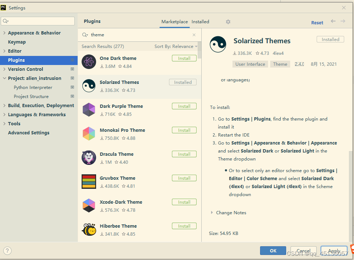This screenshot has width=354, height=260.
Task: Install the Dracula Theme plugin
Action: tap(184, 154)
